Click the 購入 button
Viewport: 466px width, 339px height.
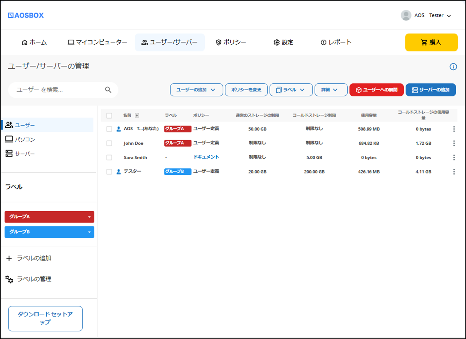tap(431, 42)
